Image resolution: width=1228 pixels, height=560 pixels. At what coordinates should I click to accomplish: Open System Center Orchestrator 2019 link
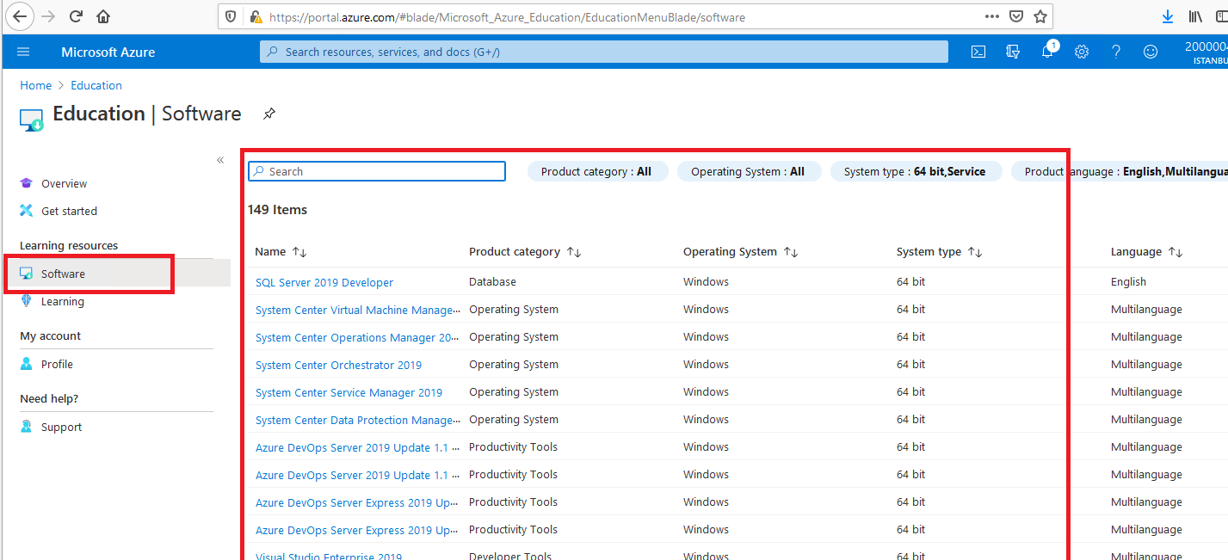coord(338,365)
